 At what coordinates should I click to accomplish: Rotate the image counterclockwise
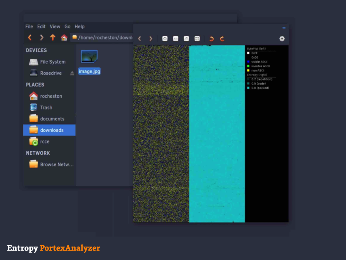(211, 39)
